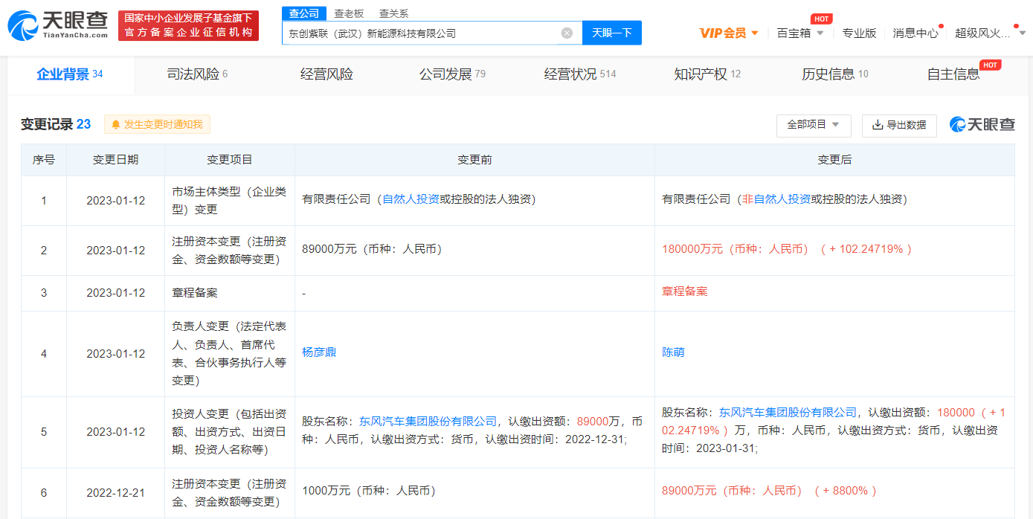Select the 历史信息 tab
1033x519 pixels.
coord(835,74)
